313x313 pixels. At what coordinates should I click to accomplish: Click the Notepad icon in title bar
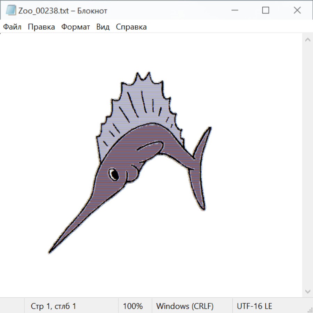(11, 10)
